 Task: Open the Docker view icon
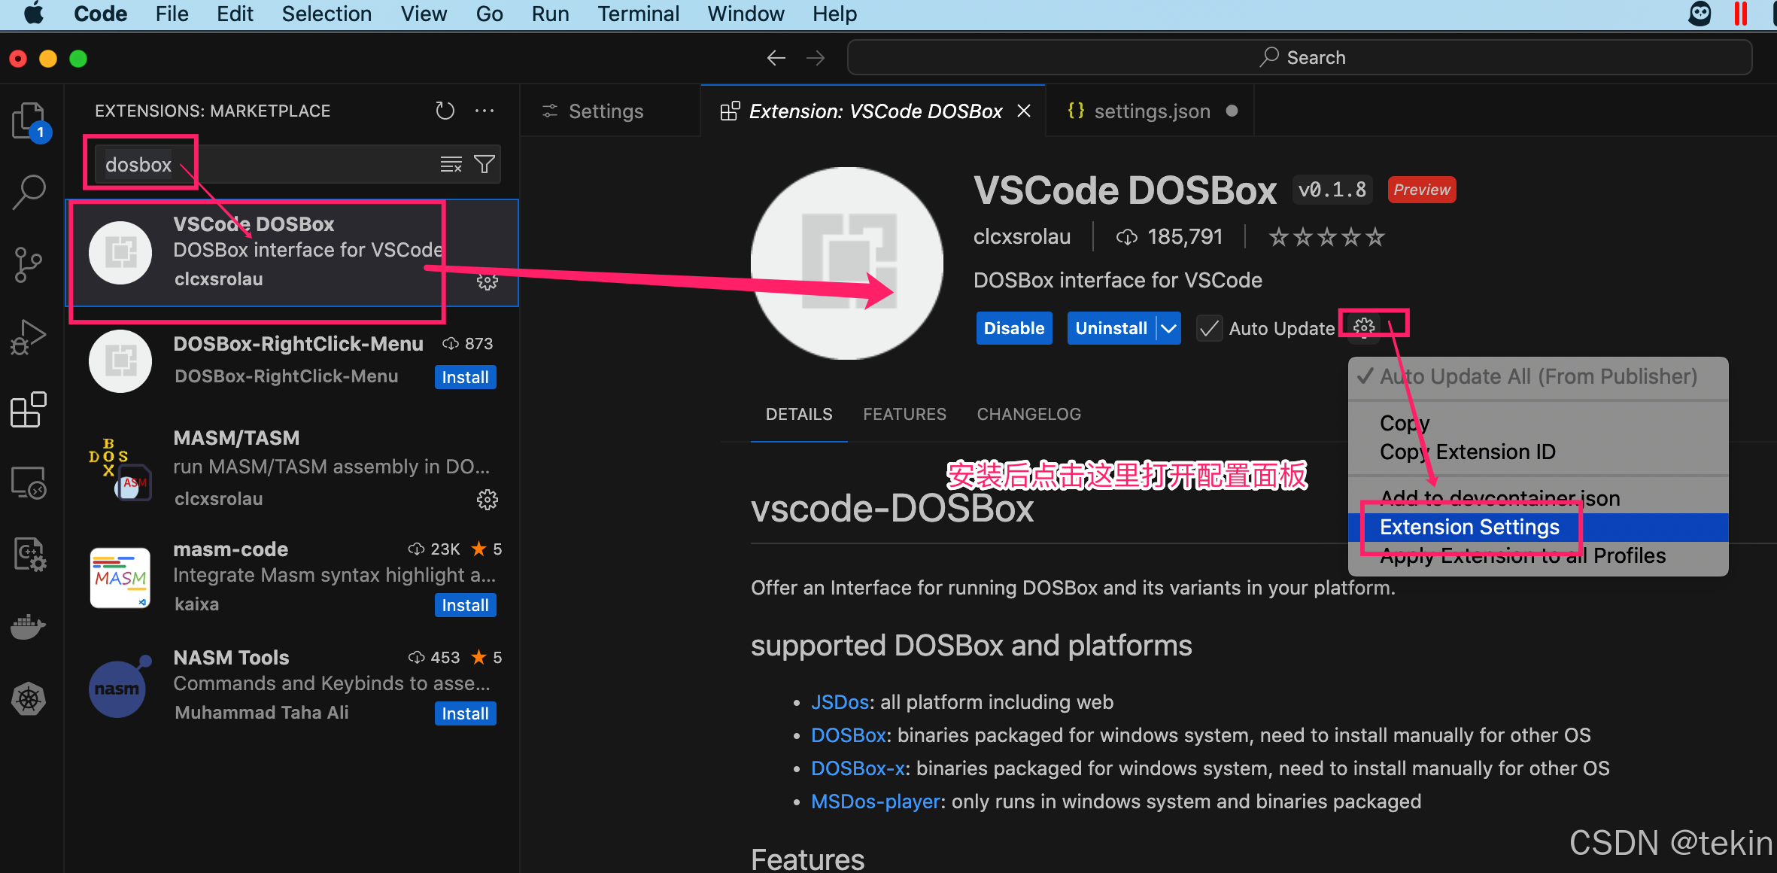coord(29,626)
